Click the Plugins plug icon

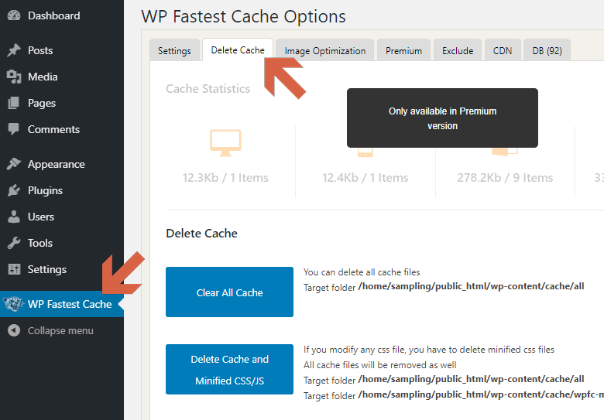(x=14, y=190)
